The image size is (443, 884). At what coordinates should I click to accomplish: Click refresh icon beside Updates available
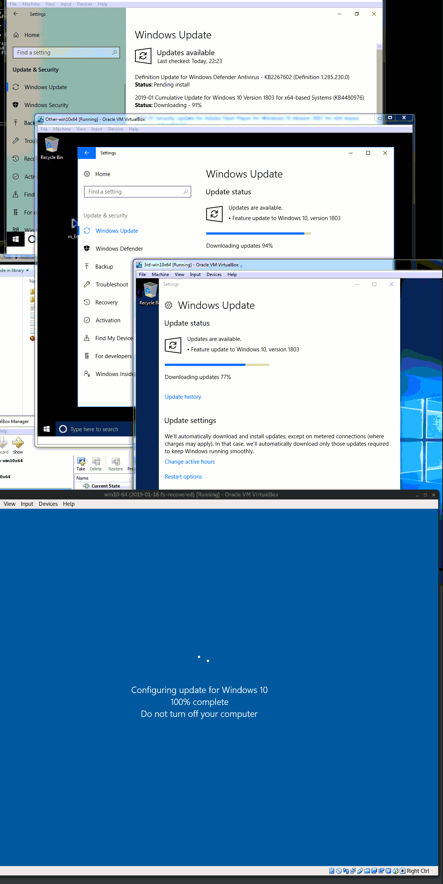(x=143, y=56)
